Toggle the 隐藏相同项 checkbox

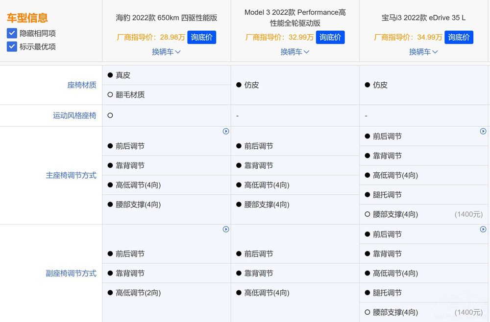(12, 33)
